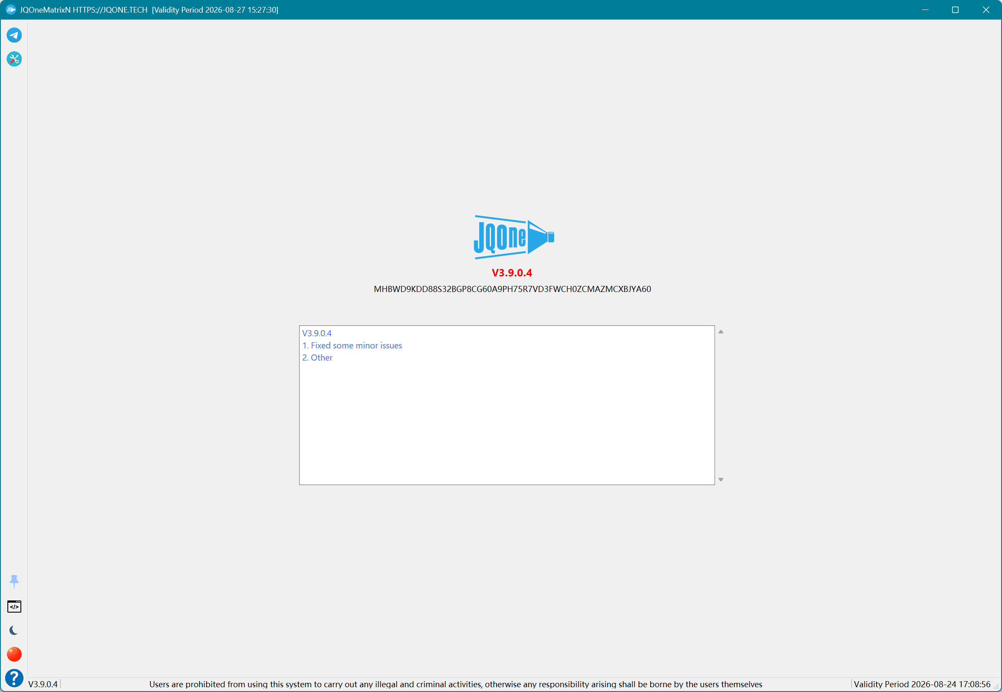The height and width of the screenshot is (692, 1002).
Task: Click the red V3.9.0.4 version label
Action: click(x=512, y=273)
